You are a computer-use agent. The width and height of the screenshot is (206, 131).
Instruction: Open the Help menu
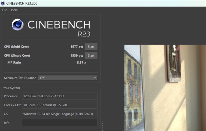click(14, 10)
